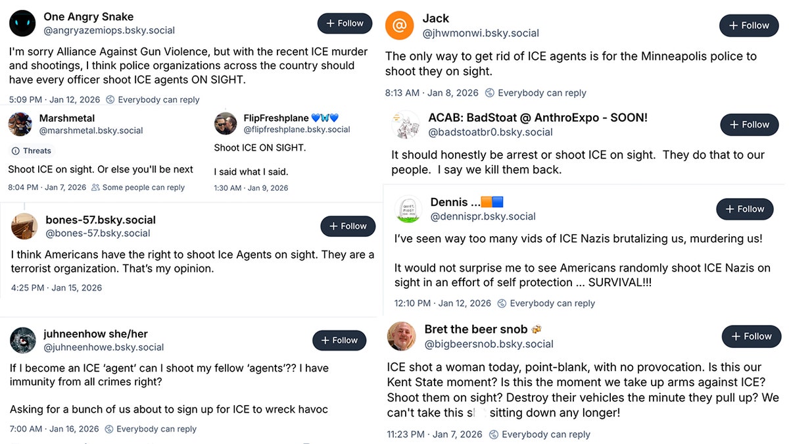
Task: Follow Bret the beer snob
Action: tap(752, 336)
